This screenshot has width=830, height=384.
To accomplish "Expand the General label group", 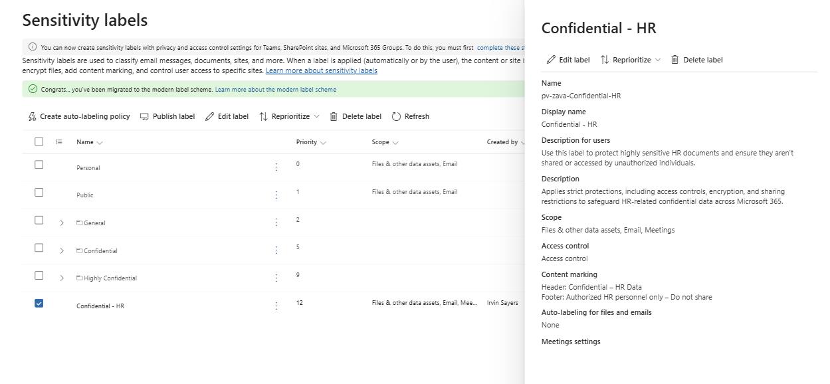I will [x=62, y=223].
